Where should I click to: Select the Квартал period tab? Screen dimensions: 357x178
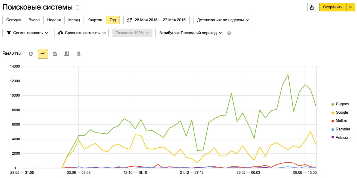point(95,20)
